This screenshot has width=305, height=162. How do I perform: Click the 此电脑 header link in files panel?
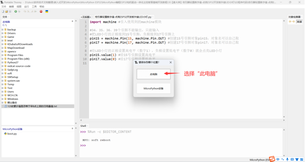tap(6, 22)
